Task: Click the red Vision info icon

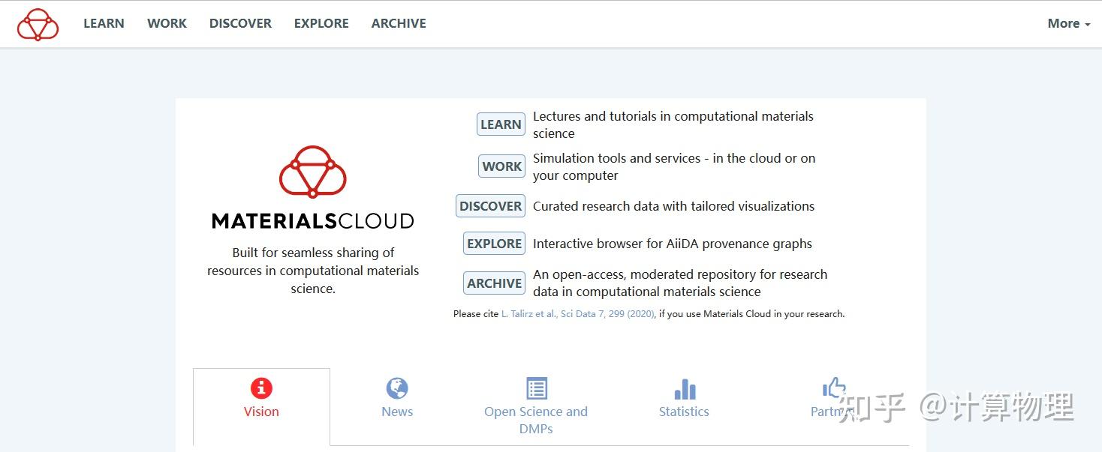Action: coord(261,388)
